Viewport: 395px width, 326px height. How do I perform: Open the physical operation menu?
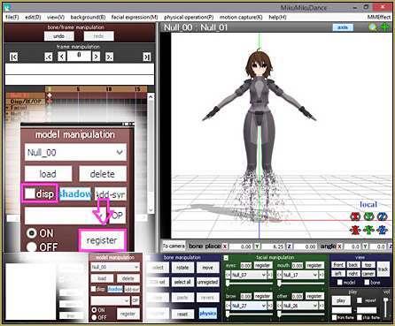(x=189, y=17)
